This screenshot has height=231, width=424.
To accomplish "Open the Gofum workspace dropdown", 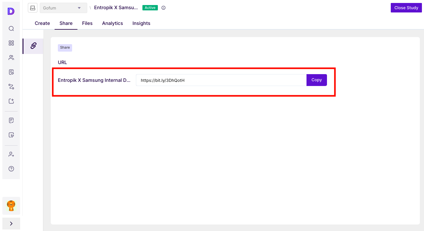I will click(63, 8).
